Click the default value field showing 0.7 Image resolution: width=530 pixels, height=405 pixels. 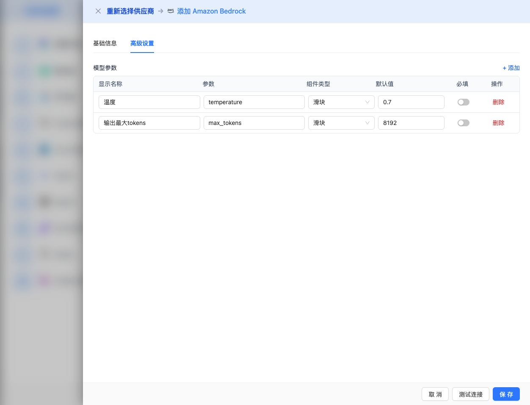point(411,102)
